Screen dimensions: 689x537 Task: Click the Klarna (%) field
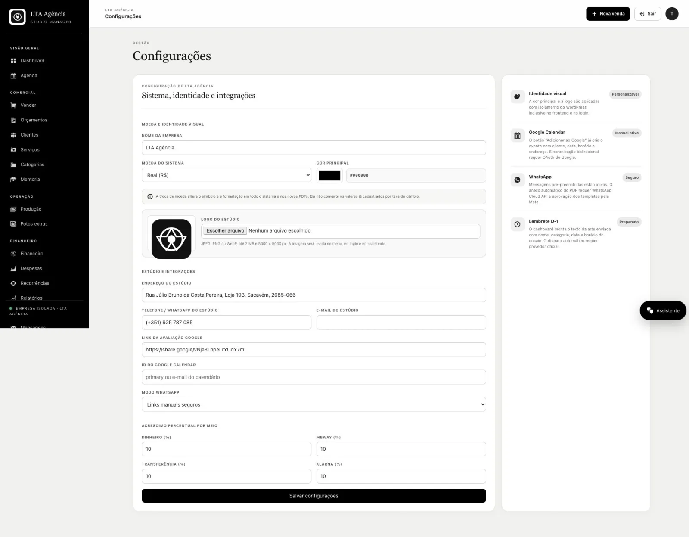401,476
